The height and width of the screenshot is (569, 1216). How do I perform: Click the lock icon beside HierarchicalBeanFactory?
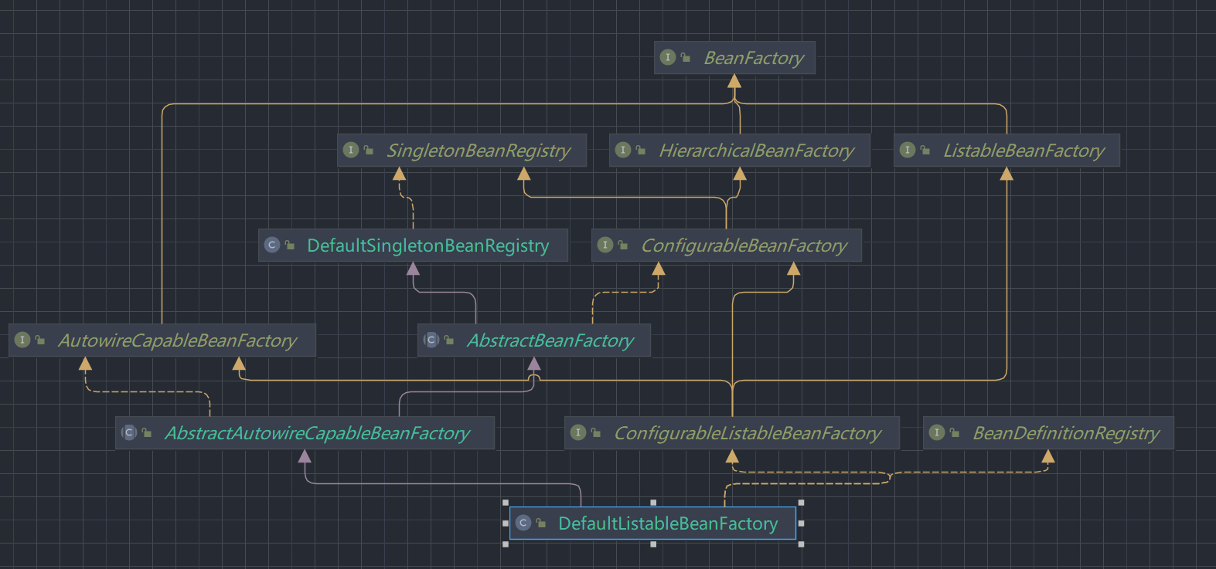click(641, 150)
